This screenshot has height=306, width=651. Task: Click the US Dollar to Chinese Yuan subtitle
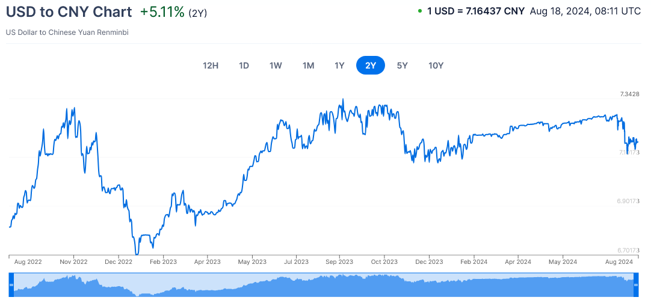click(x=67, y=32)
